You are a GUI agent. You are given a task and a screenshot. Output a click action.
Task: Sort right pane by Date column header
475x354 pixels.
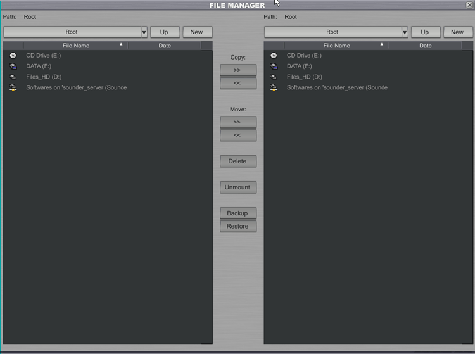point(426,46)
